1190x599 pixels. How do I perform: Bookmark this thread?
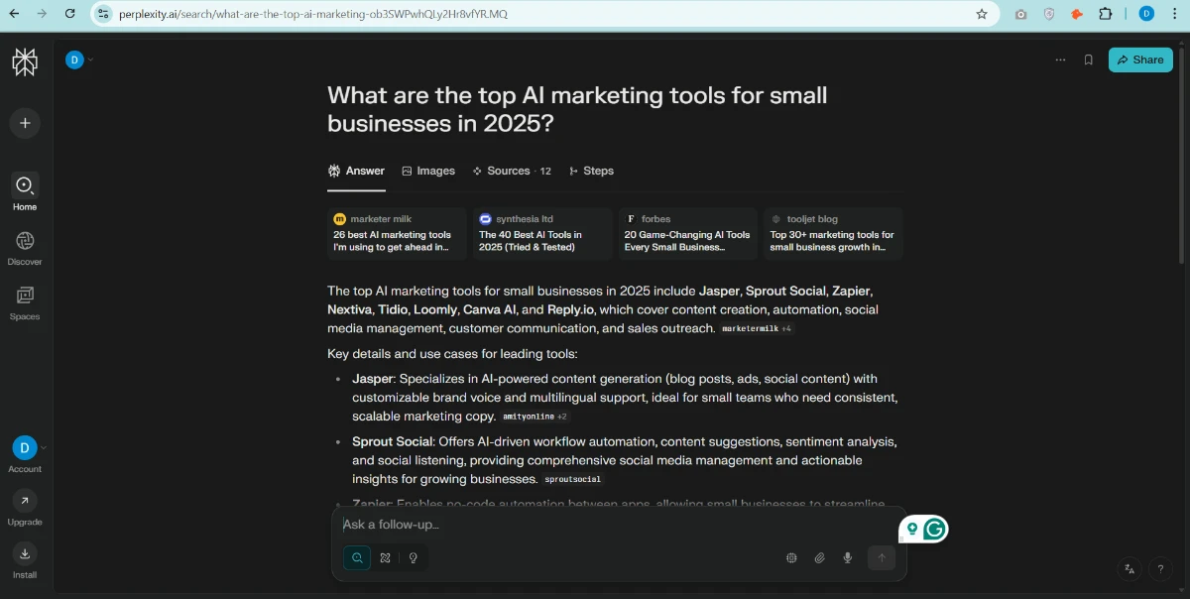(1088, 60)
